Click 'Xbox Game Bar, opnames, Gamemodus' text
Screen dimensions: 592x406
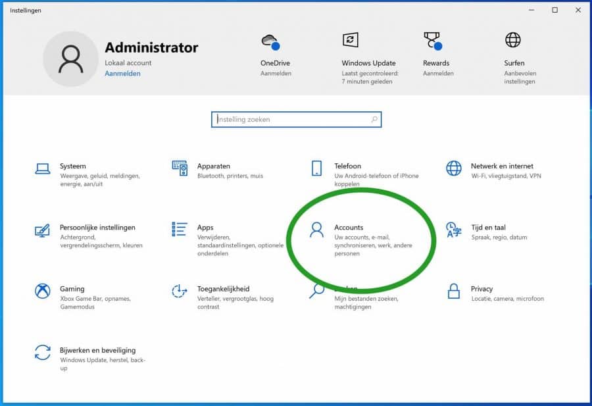click(x=95, y=303)
